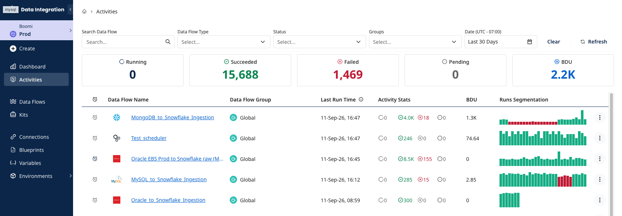Select Activities in the sidebar
Screen dimensions: 622x216
pos(36,79)
